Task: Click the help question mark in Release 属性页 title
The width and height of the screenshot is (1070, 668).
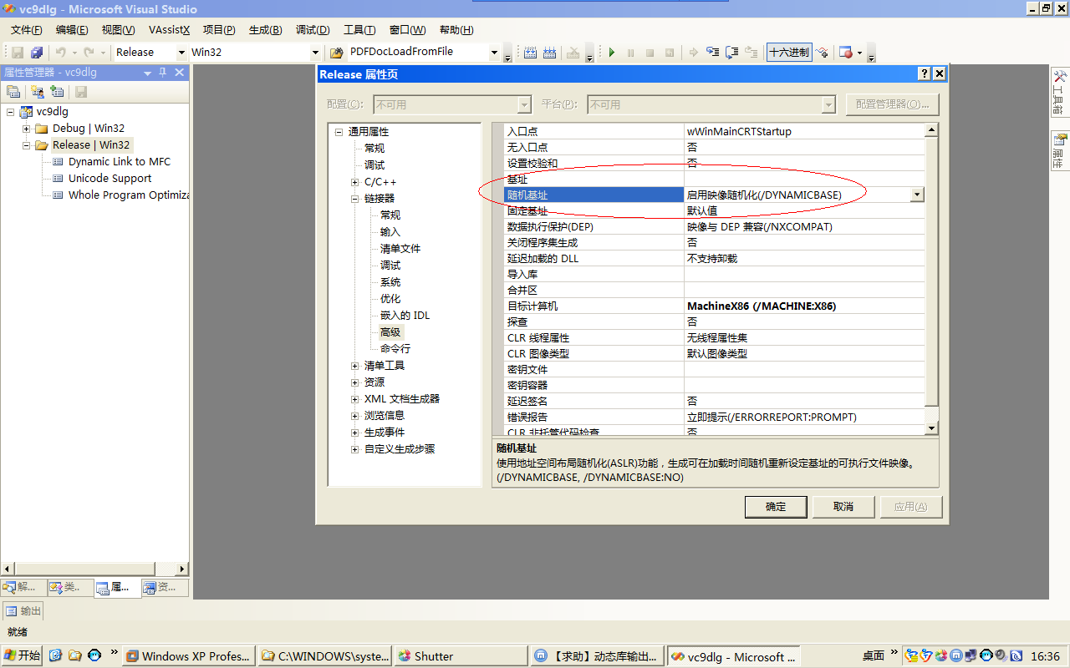Action: point(925,74)
